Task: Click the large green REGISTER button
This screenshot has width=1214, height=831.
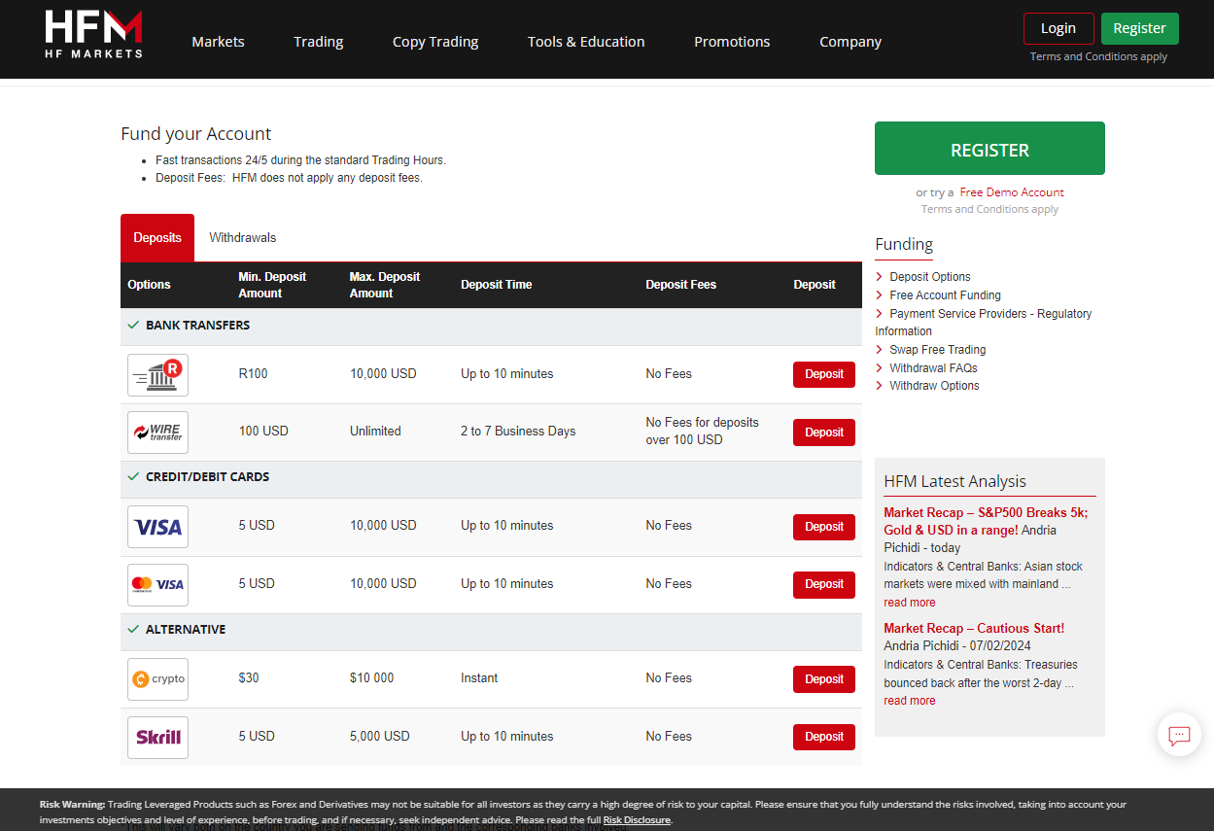Action: [989, 149]
